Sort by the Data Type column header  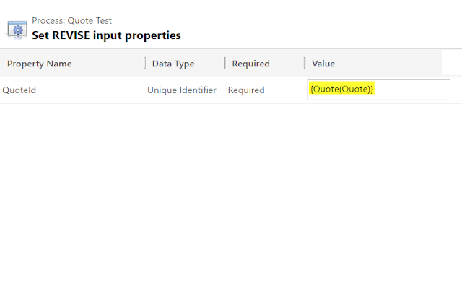click(173, 64)
